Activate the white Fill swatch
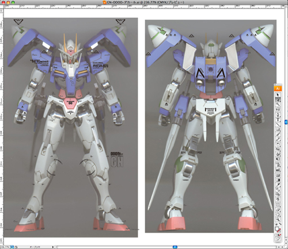The image size is (288, 249). pos(276,228)
